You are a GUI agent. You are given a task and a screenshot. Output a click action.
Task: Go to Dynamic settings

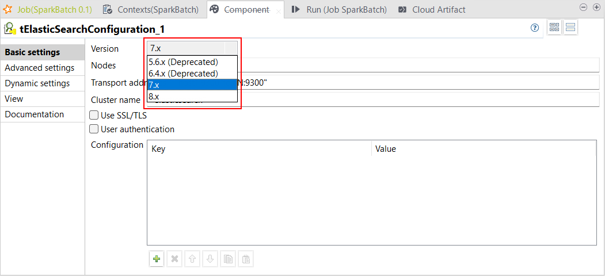click(43, 83)
